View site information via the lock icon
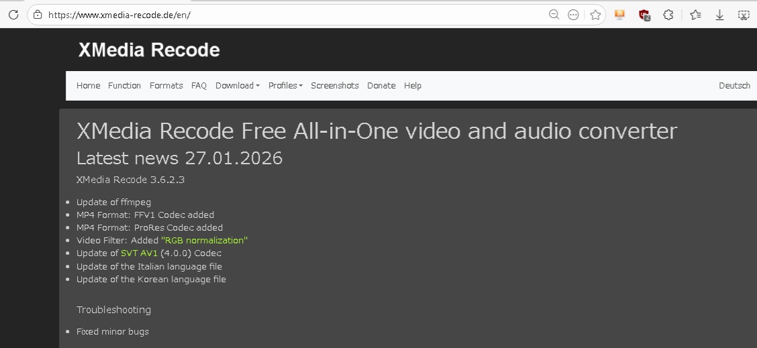 click(x=38, y=15)
